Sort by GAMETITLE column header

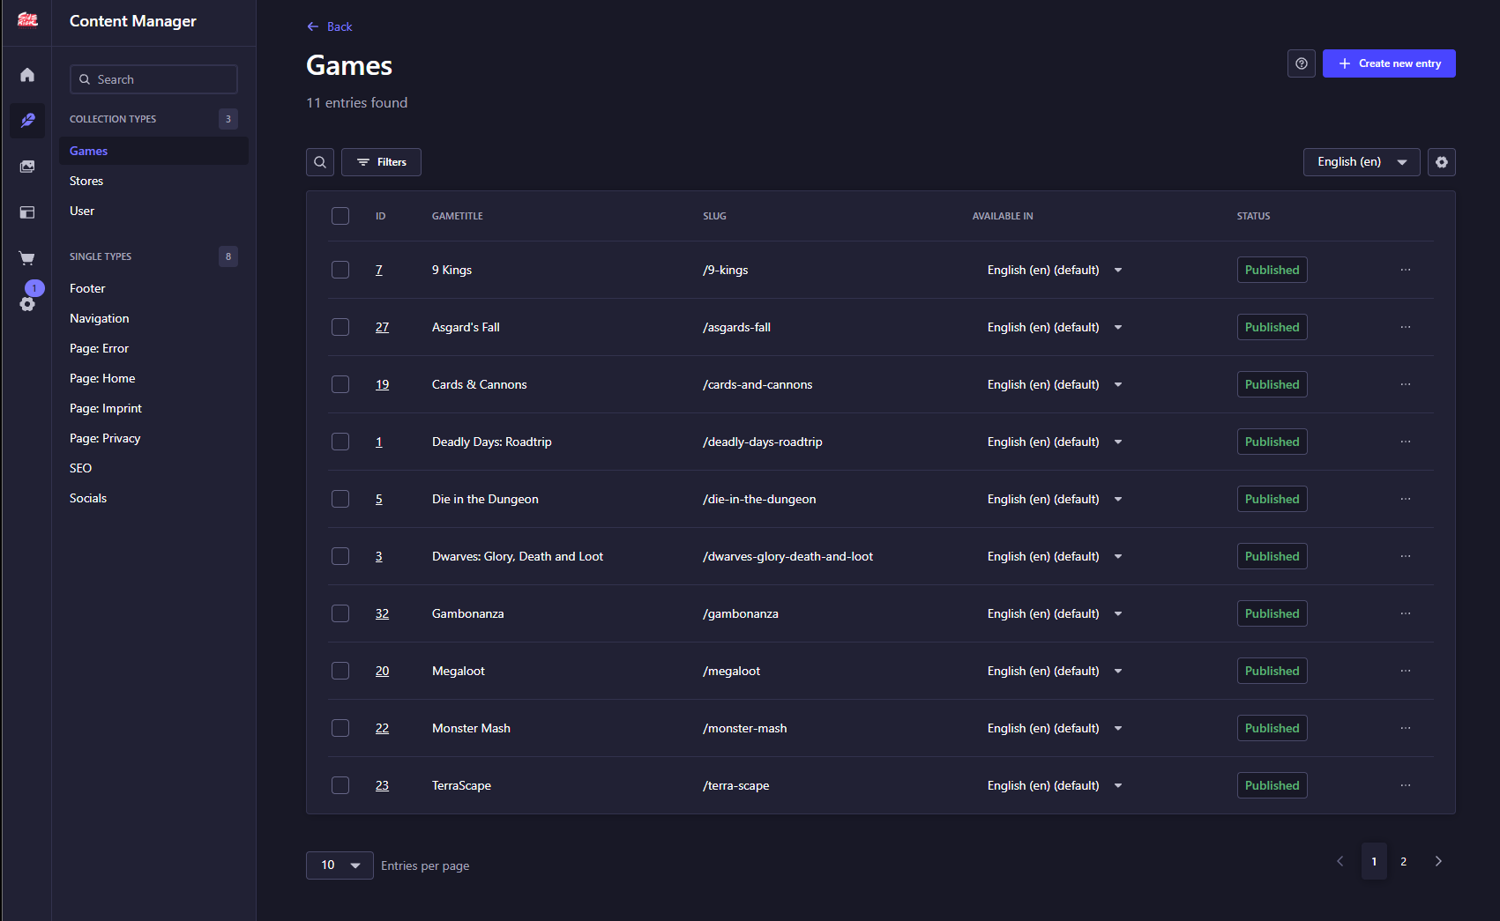click(457, 216)
